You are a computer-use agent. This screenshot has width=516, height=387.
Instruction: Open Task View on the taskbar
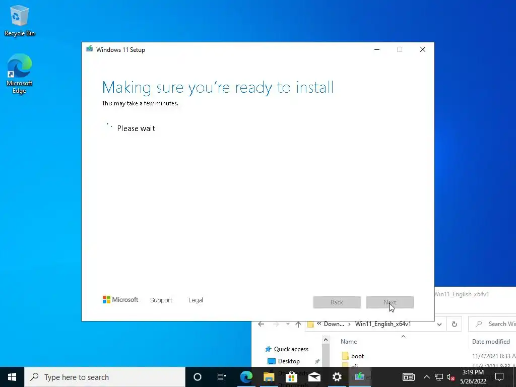point(222,377)
